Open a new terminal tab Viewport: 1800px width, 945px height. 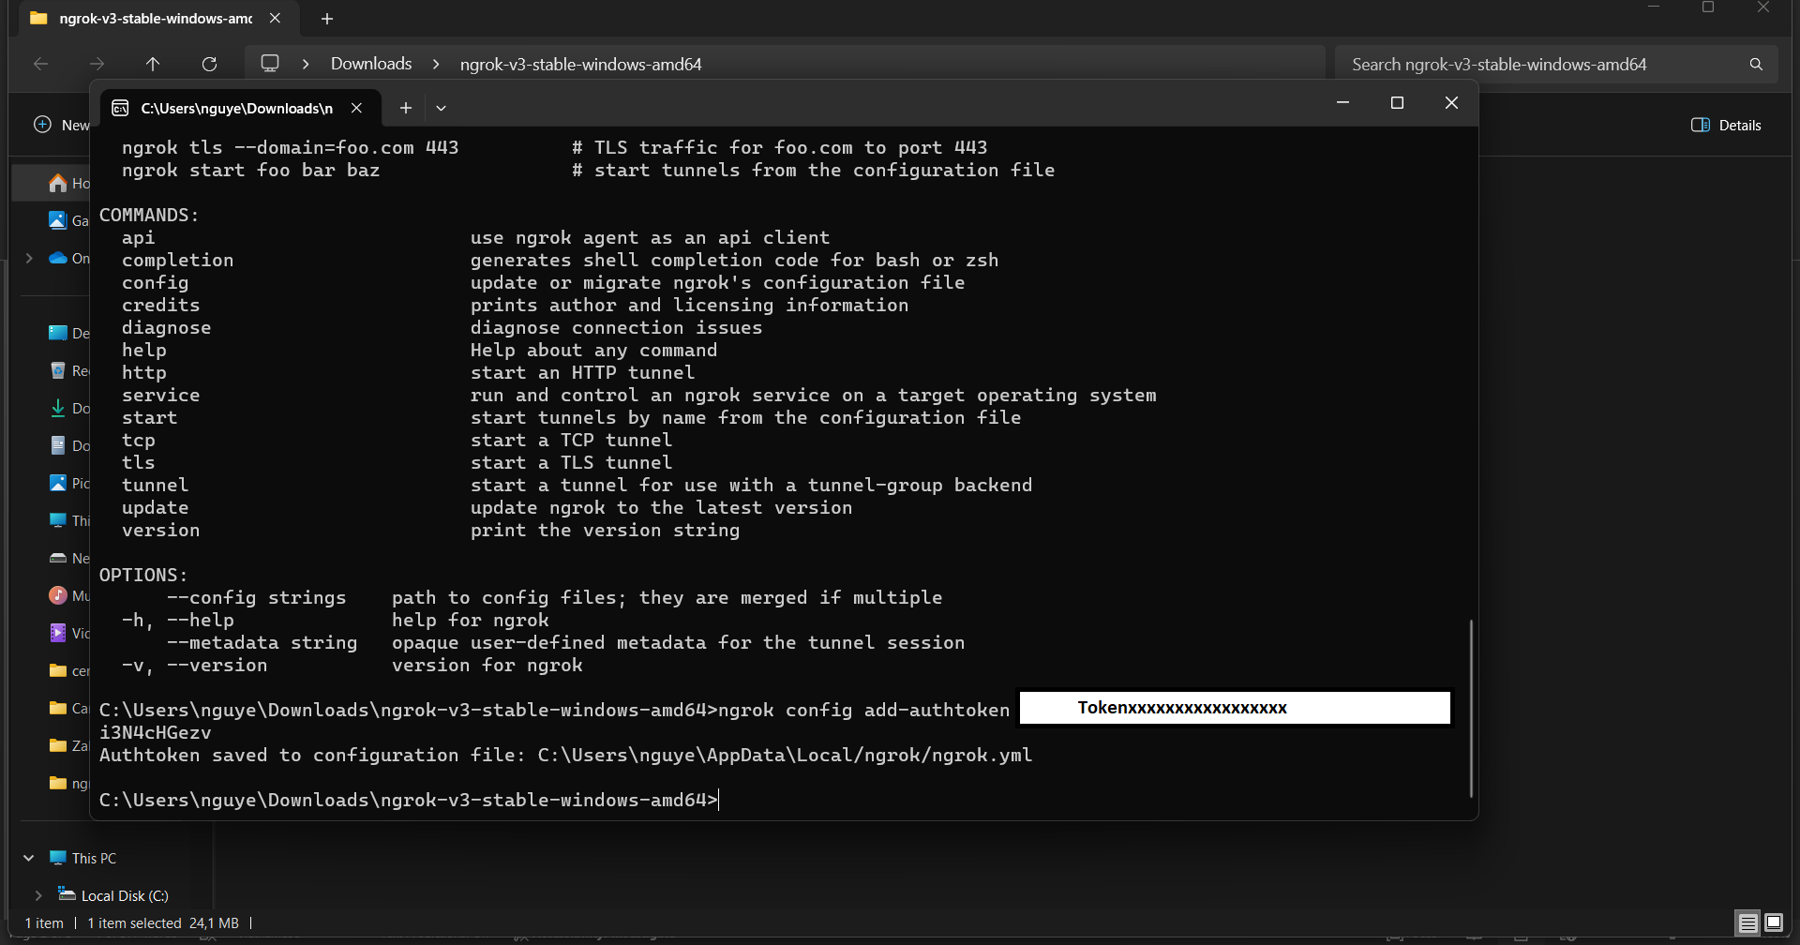(x=405, y=108)
